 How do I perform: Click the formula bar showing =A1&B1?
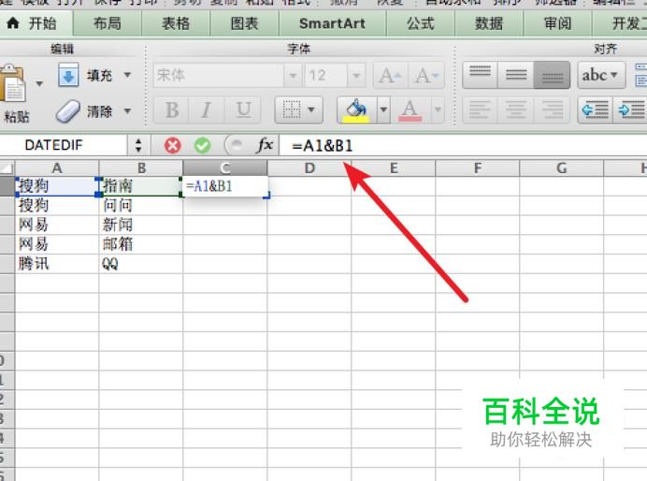pos(463,146)
